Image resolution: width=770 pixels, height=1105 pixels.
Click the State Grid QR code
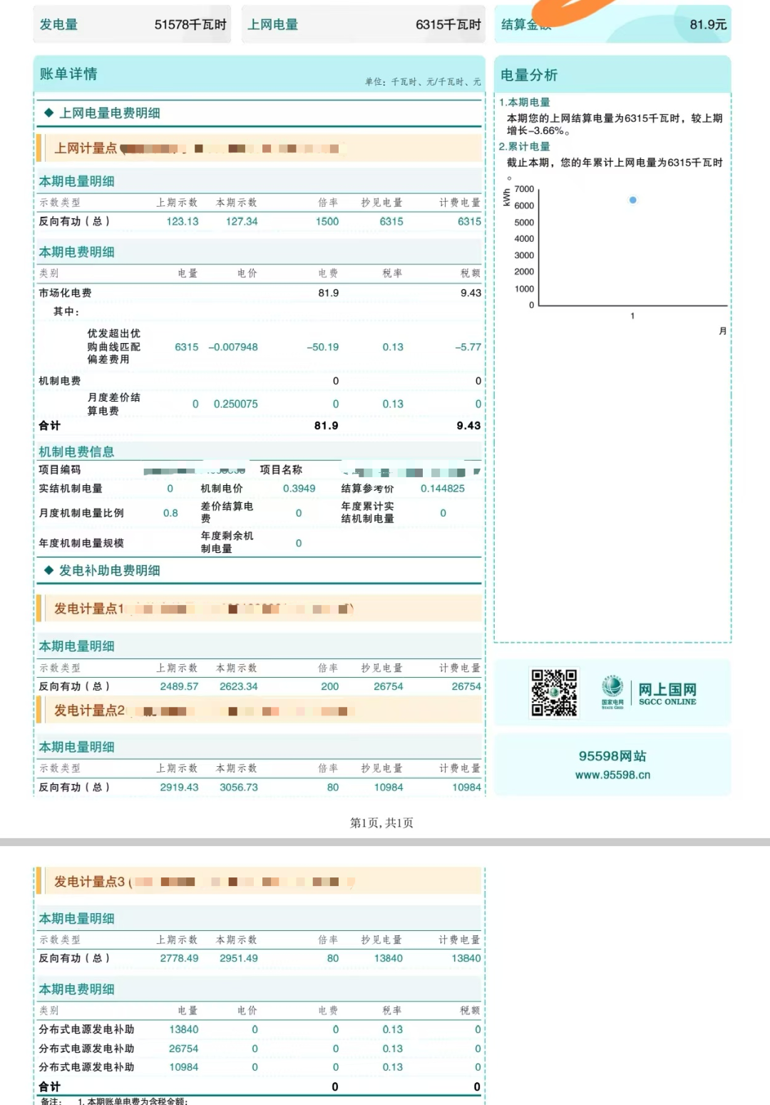pyautogui.click(x=554, y=691)
